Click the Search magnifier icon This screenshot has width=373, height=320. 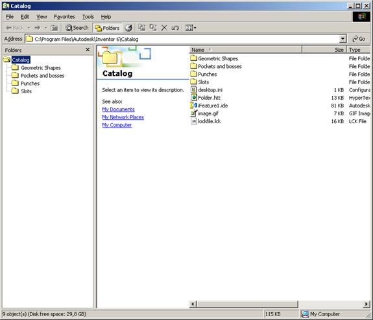(69, 28)
